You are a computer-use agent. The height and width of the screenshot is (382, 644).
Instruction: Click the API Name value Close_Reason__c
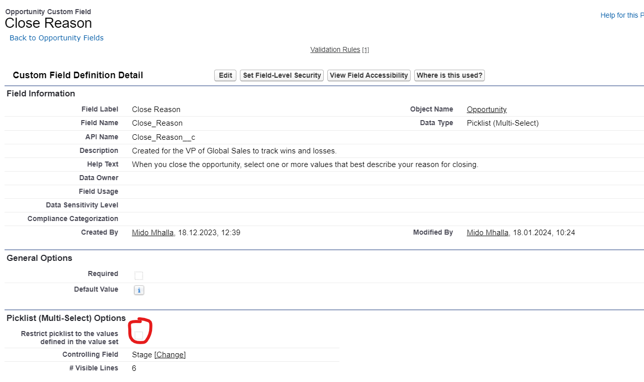point(164,137)
